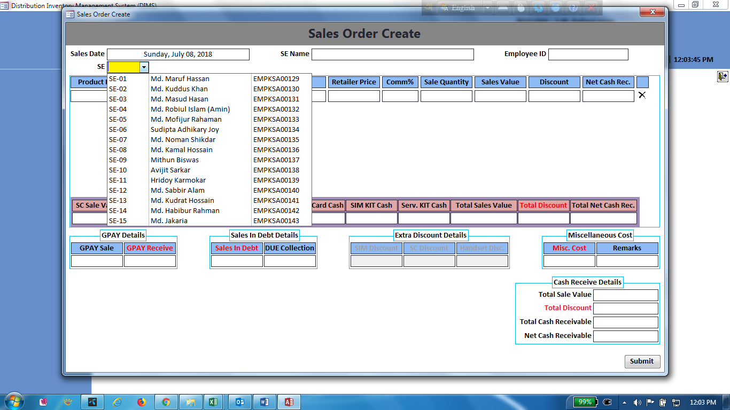Open the English input language selector
The image size is (730, 410).
[x=464, y=7]
